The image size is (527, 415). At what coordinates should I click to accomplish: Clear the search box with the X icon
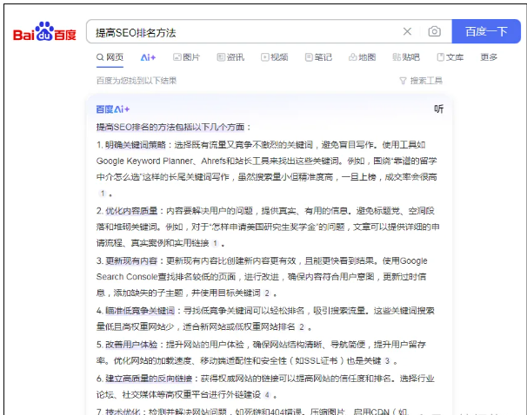407,32
